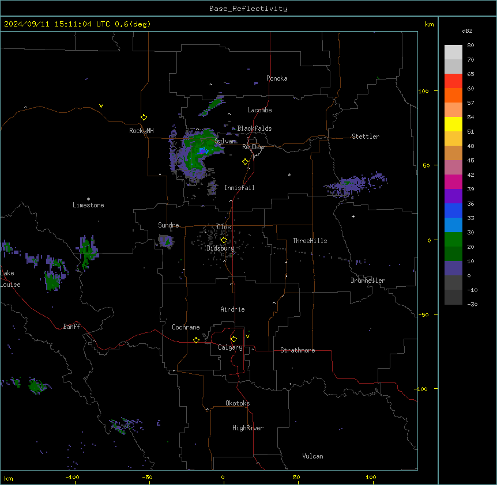The height and width of the screenshot is (485, 497).
Task: Select the red 60–65 dBZ legend swatch
Action: click(x=453, y=81)
